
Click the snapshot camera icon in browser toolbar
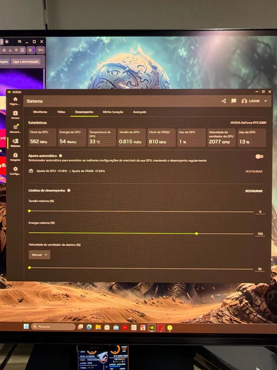[4, 50]
